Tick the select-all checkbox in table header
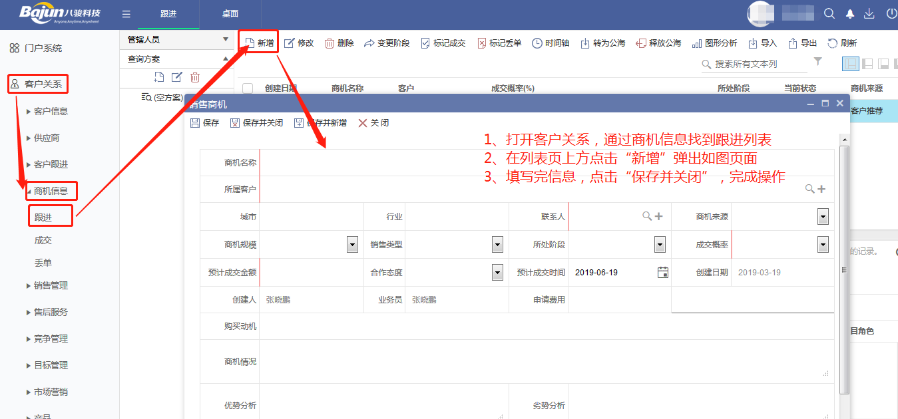This screenshot has height=419, width=898. point(248,88)
